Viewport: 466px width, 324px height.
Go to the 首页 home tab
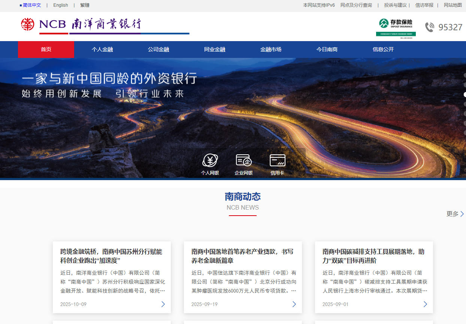[46, 49]
